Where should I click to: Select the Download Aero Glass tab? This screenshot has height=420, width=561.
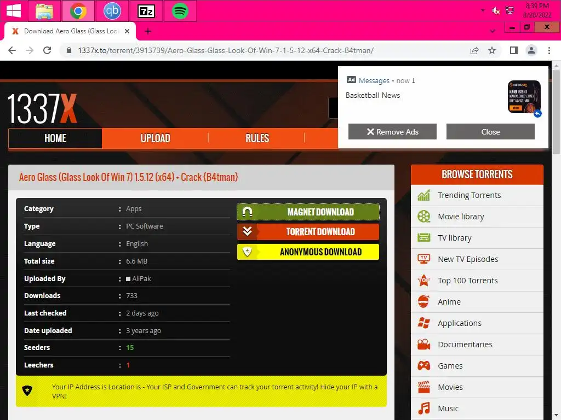coord(70,31)
